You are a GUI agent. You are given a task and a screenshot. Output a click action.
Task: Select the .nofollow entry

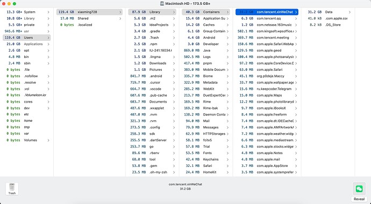[x=27, y=76]
